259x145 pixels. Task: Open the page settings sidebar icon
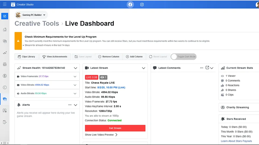tap(5, 111)
